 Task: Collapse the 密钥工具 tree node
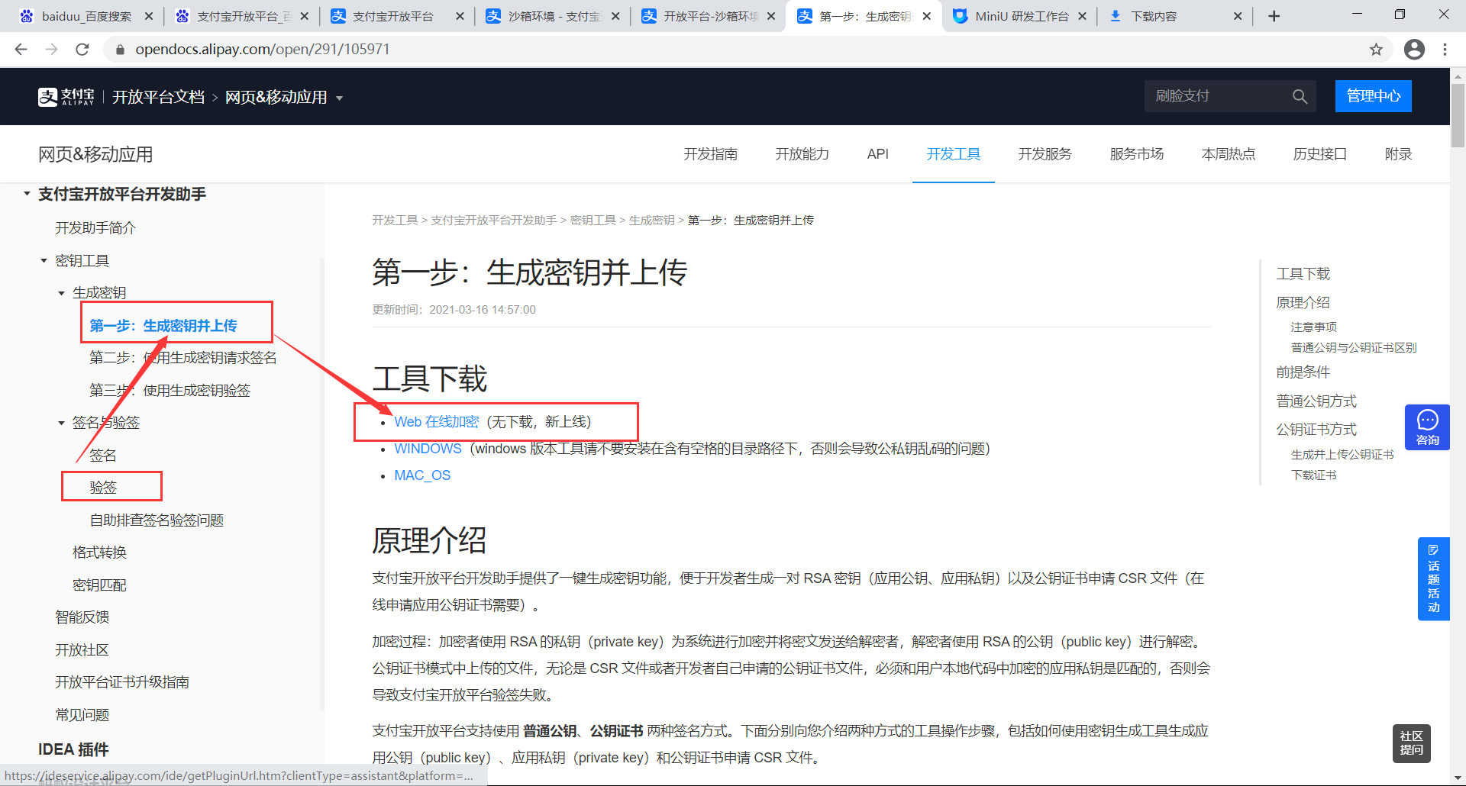[44, 261]
